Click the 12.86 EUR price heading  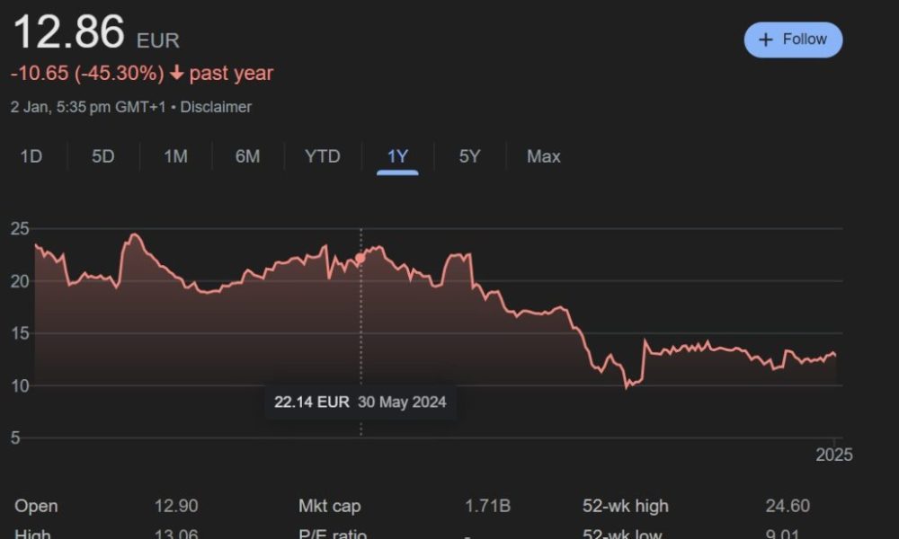click(96, 32)
